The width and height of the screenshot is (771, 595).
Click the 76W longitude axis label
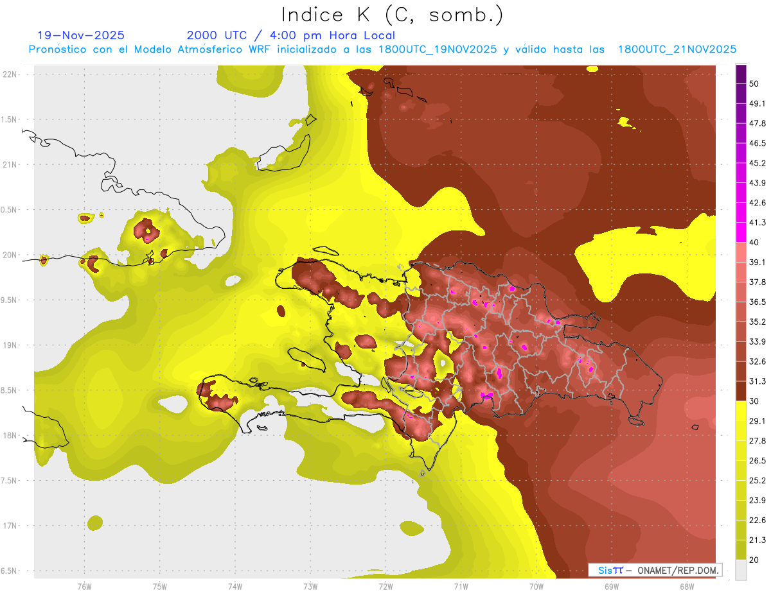(84, 586)
